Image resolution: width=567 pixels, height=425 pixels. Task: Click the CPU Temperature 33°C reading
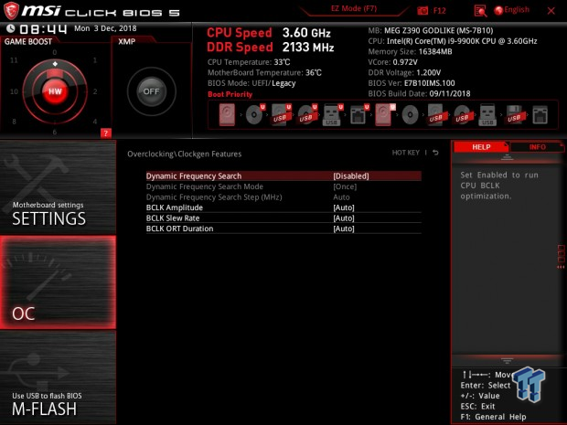pos(249,62)
